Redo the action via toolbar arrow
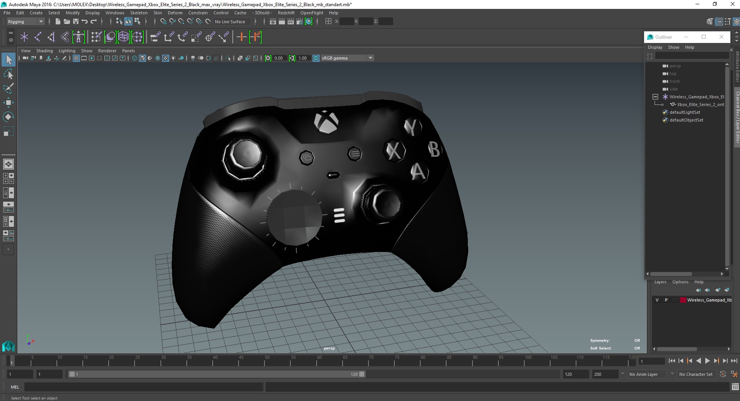The width and height of the screenshot is (740, 401). pyautogui.click(x=94, y=22)
